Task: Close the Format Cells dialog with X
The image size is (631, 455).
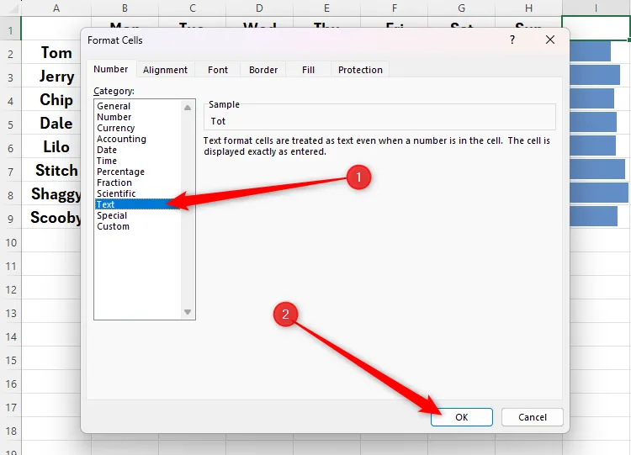Action: tap(550, 40)
